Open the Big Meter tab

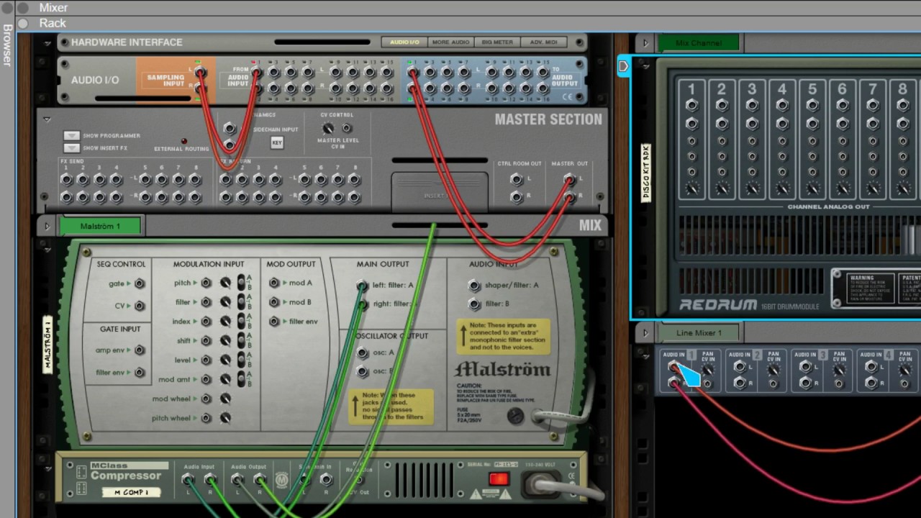point(497,42)
